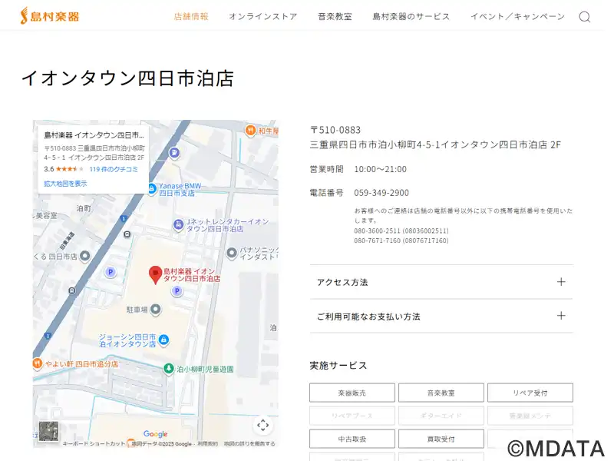Image resolution: width=614 pixels, height=461 pixels.
Task: Open イベント／キャンペーン menu
Action: (x=517, y=16)
